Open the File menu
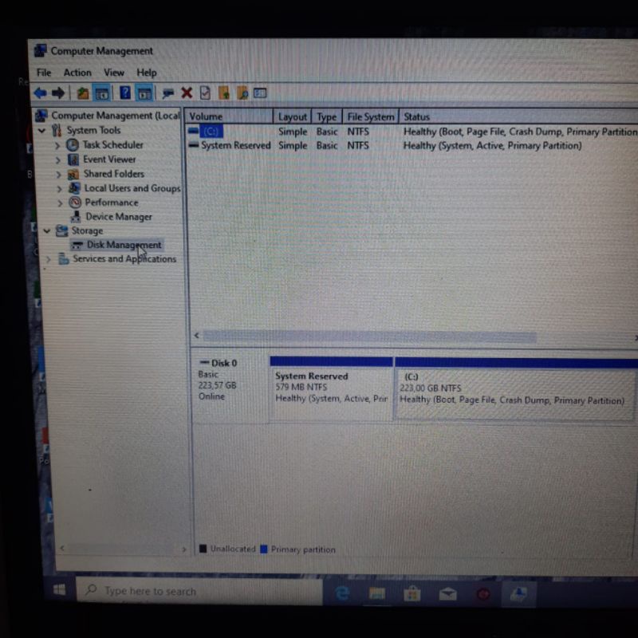This screenshot has height=638, width=638. (x=44, y=73)
